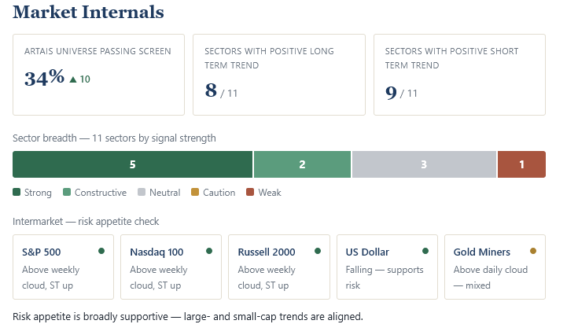Image resolution: width=567 pixels, height=324 pixels.
Task: Select the Constructive legend color square
Action: (x=67, y=192)
